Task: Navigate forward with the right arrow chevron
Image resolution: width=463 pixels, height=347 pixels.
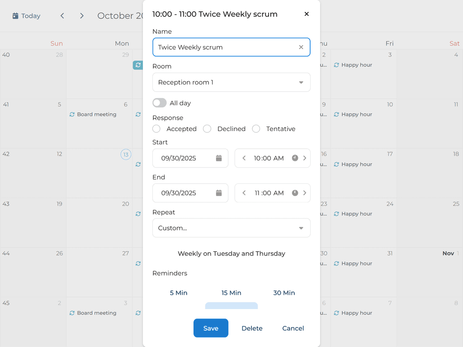Action: [x=82, y=15]
